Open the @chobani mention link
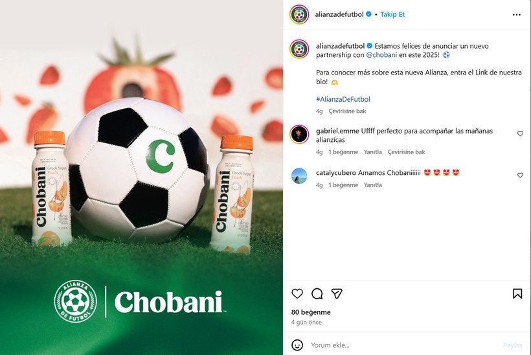 381,55
